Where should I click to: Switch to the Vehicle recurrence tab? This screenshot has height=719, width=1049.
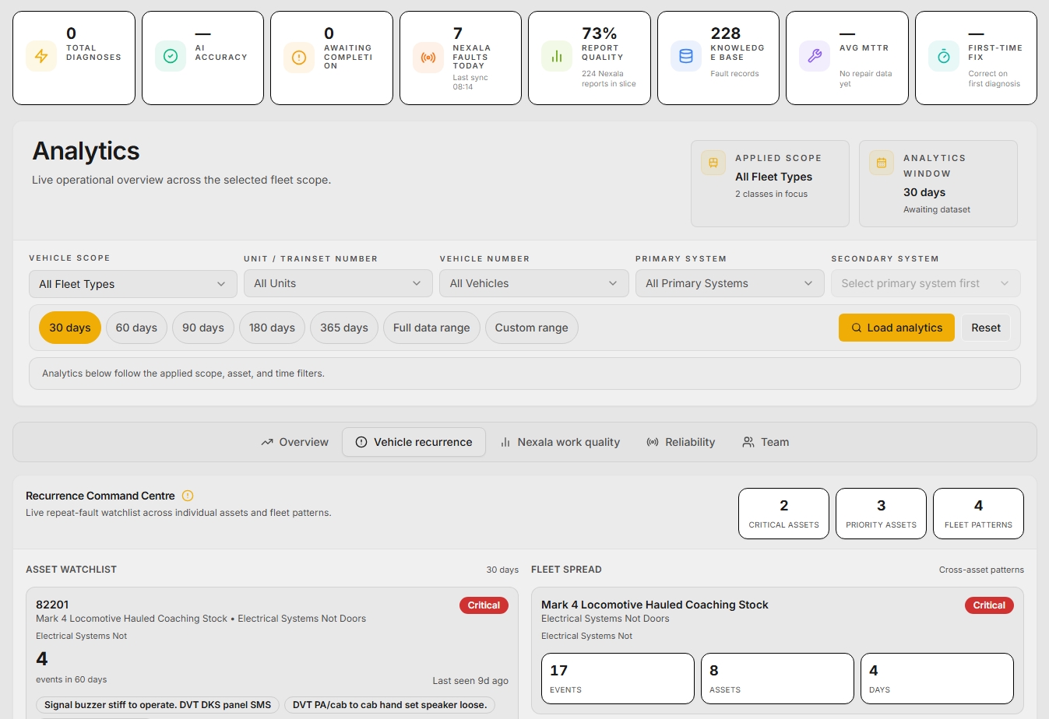(x=414, y=442)
